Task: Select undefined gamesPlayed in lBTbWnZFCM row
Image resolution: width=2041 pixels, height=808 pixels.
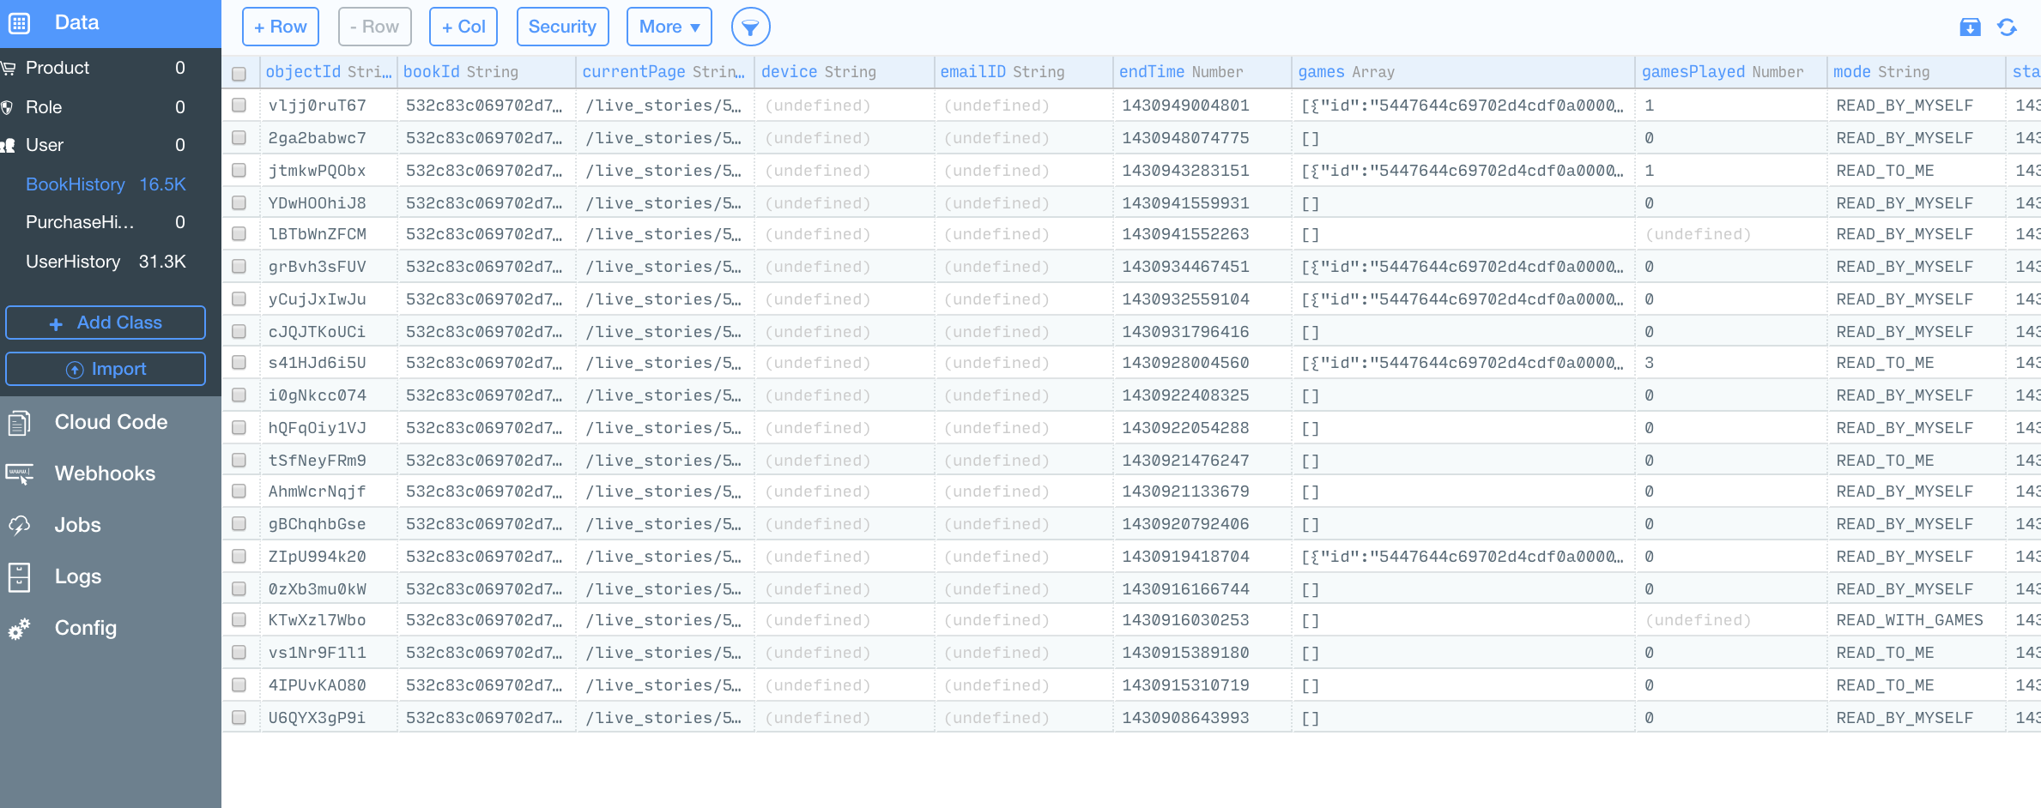Action: point(1731,234)
